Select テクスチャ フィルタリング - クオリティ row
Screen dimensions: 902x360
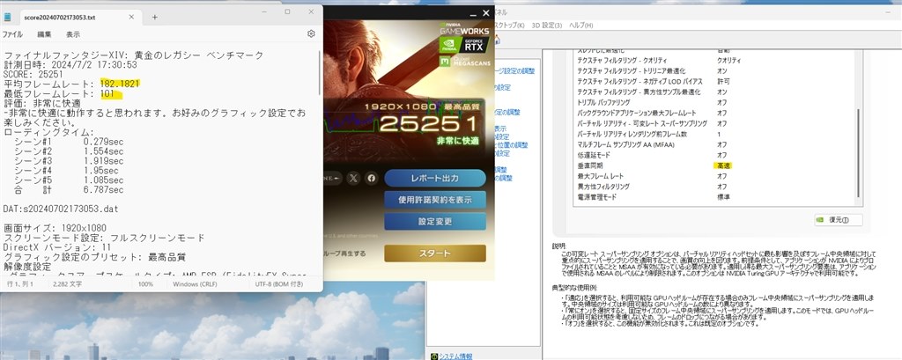[715, 61]
